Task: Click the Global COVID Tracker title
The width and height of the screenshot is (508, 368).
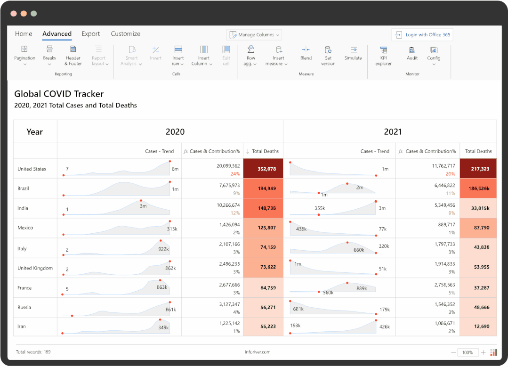Action: tap(59, 94)
